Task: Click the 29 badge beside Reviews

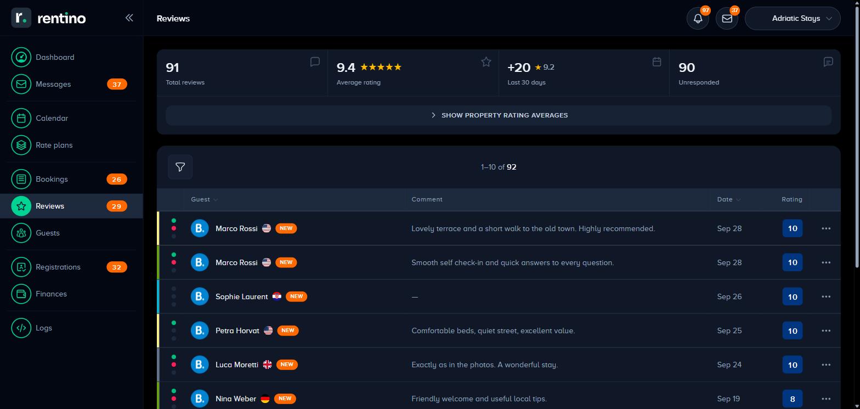Action: (x=116, y=206)
